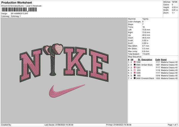The height and width of the screenshot is (127, 179).
Task: Click the 'Stop Sequence:' heading
Action: coord(135,57)
